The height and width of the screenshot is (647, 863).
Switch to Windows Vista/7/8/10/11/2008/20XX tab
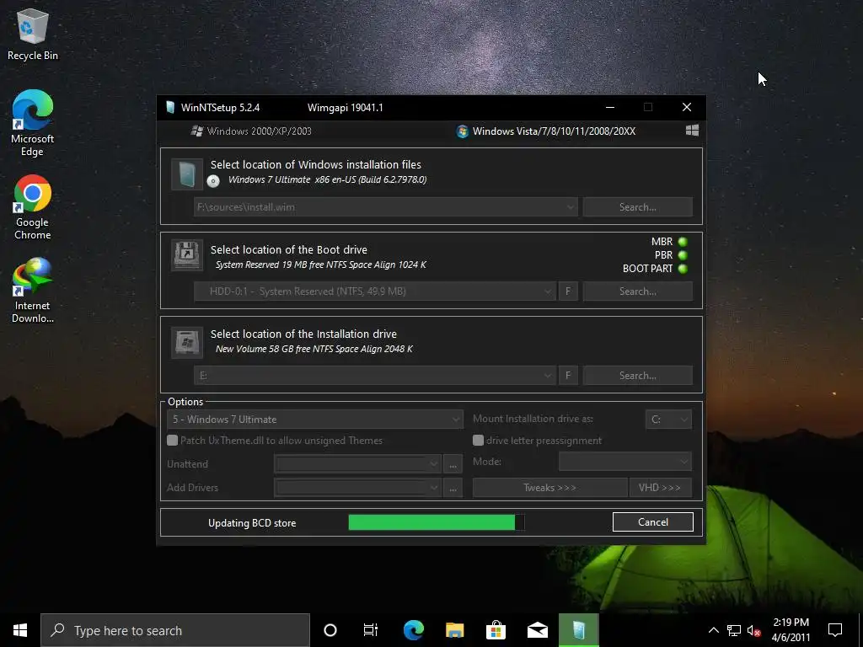(546, 131)
